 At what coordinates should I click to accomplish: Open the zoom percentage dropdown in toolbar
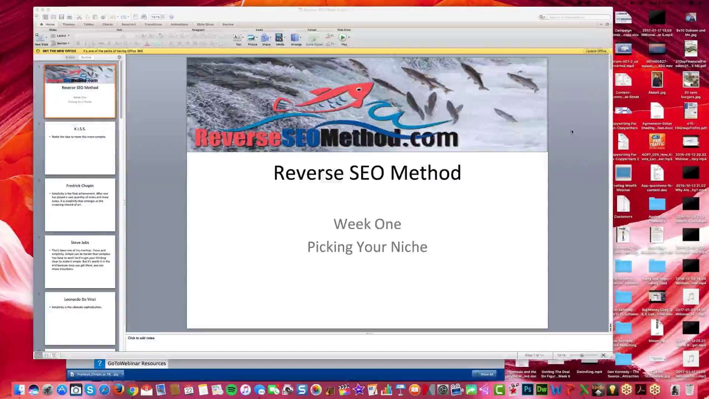tap(163, 17)
